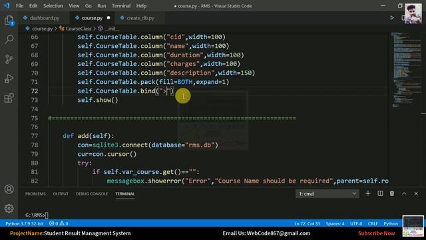Change encoding via UTF-8 status item
Image resolution: width=426 pixels, height=240 pixels.
coord(356,223)
